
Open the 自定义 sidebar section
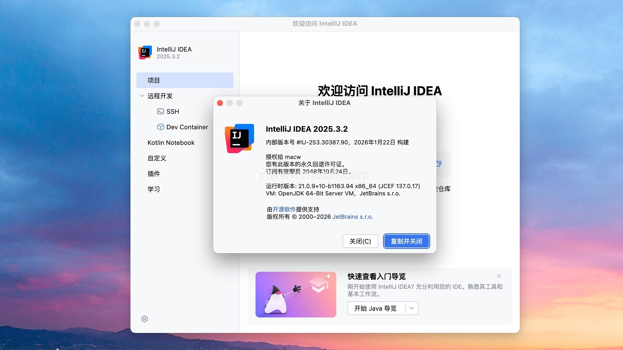(157, 158)
